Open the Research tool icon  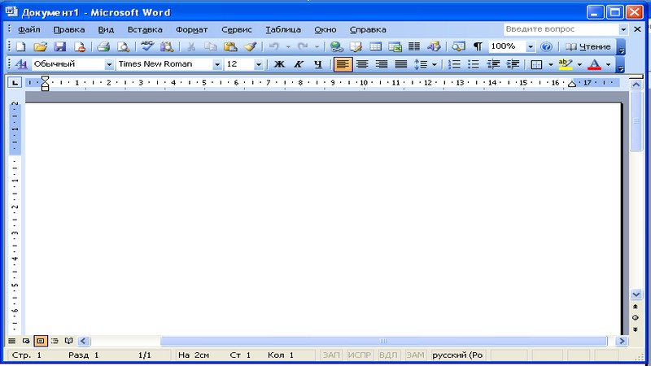(167, 46)
